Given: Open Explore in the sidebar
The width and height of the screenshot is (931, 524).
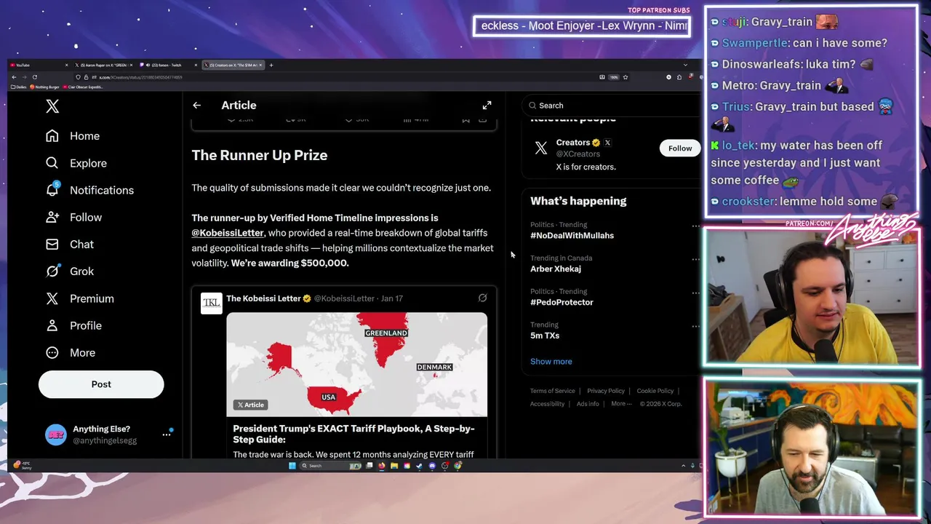Looking at the screenshot, I should (x=76, y=163).
